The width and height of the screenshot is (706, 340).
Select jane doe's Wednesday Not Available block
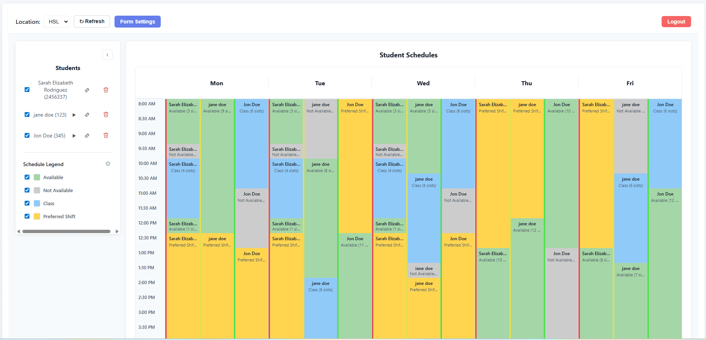tap(424, 270)
